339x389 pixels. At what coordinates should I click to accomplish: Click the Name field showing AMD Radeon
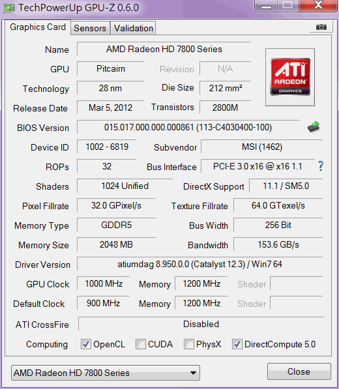[164, 49]
